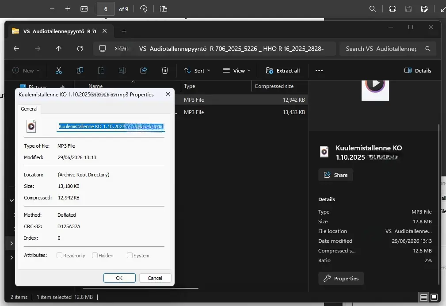Open the See more three-dots menu
The image size is (446, 306).
319,71
